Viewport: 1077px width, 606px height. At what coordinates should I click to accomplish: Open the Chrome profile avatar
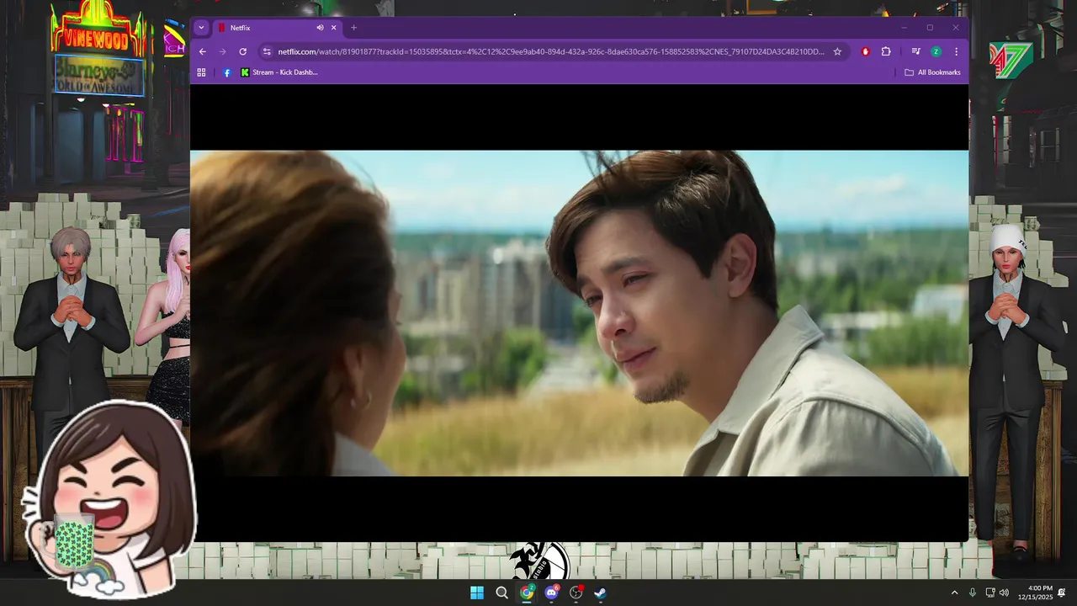point(936,51)
